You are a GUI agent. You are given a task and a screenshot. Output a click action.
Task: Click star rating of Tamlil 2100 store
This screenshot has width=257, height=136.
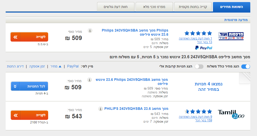(198, 112)
